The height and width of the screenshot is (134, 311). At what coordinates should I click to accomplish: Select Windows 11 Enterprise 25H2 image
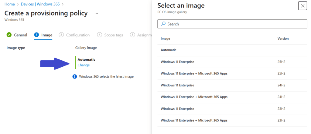177,62
